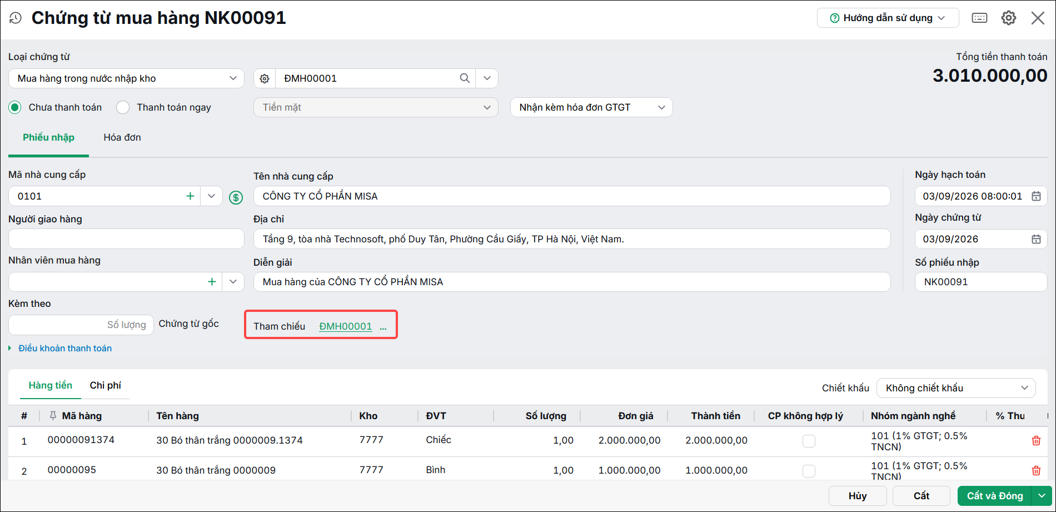Open the settings gear in header
Screen dimensions: 1056x512
tap(1009, 18)
